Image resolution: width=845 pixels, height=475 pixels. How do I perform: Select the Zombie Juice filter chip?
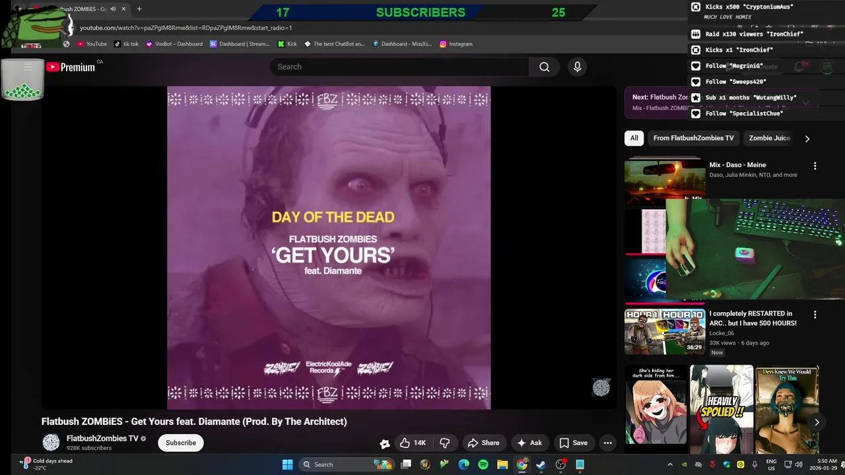pos(769,138)
